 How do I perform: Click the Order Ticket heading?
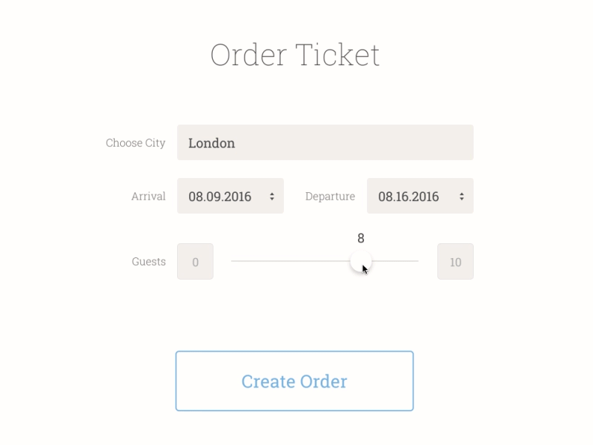(296, 55)
